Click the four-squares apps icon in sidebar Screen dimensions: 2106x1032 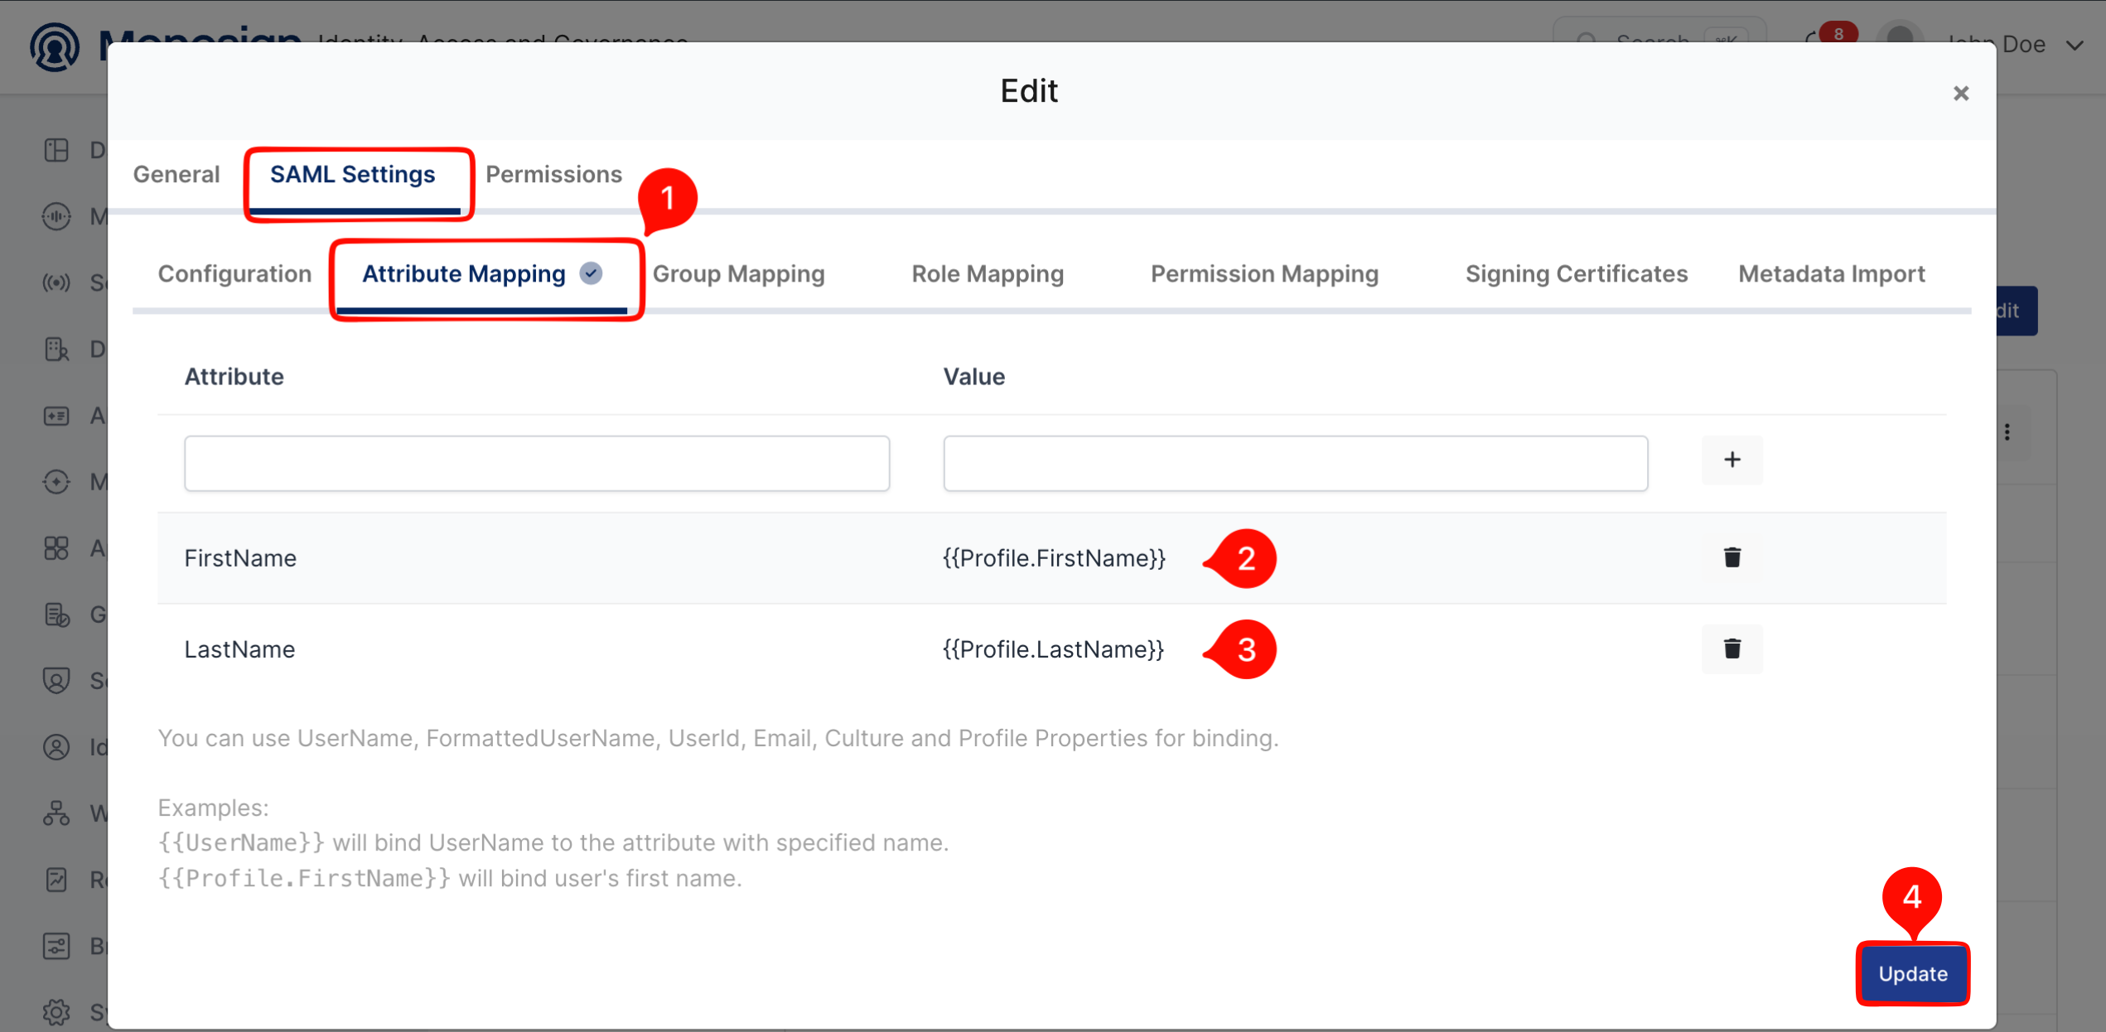point(56,547)
